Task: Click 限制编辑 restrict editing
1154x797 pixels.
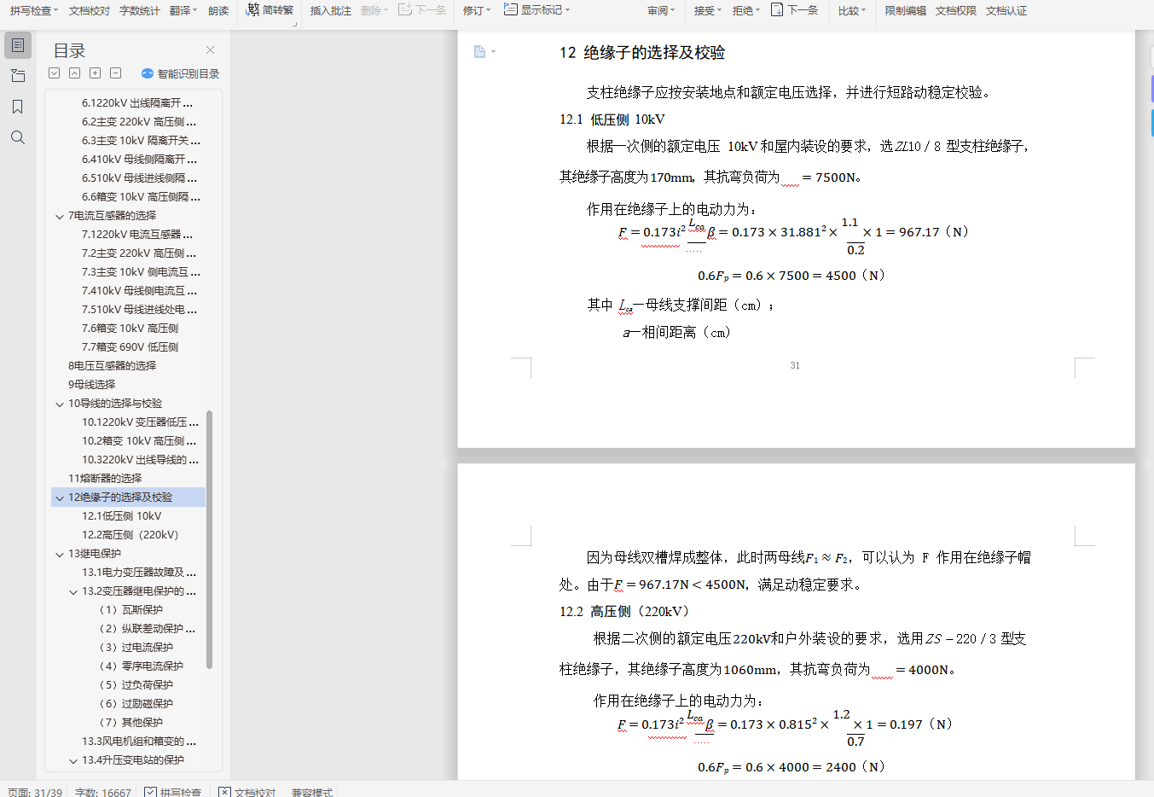Action: 905,10
